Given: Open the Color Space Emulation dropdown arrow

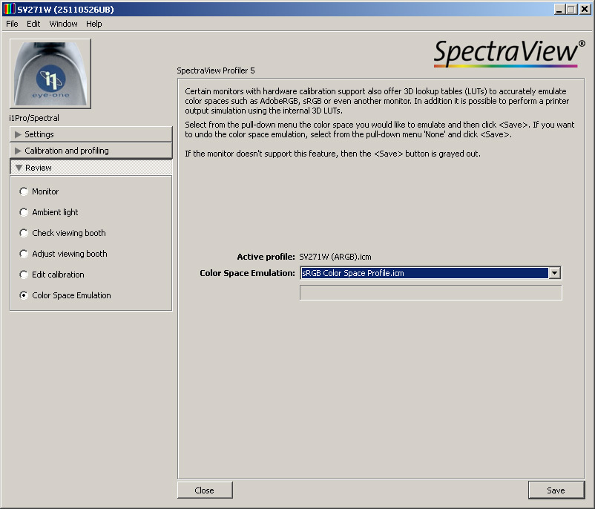Looking at the screenshot, I should tap(554, 273).
